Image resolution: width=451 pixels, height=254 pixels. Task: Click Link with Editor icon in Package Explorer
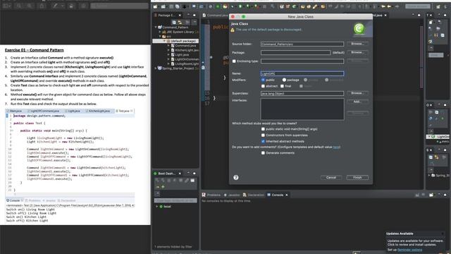tap(180, 22)
